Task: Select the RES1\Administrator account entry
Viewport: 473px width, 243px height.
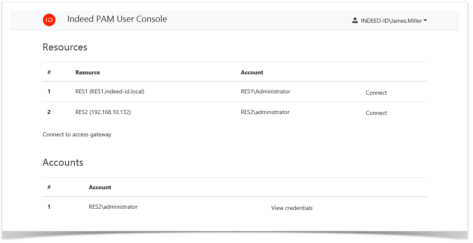Action: (265, 91)
